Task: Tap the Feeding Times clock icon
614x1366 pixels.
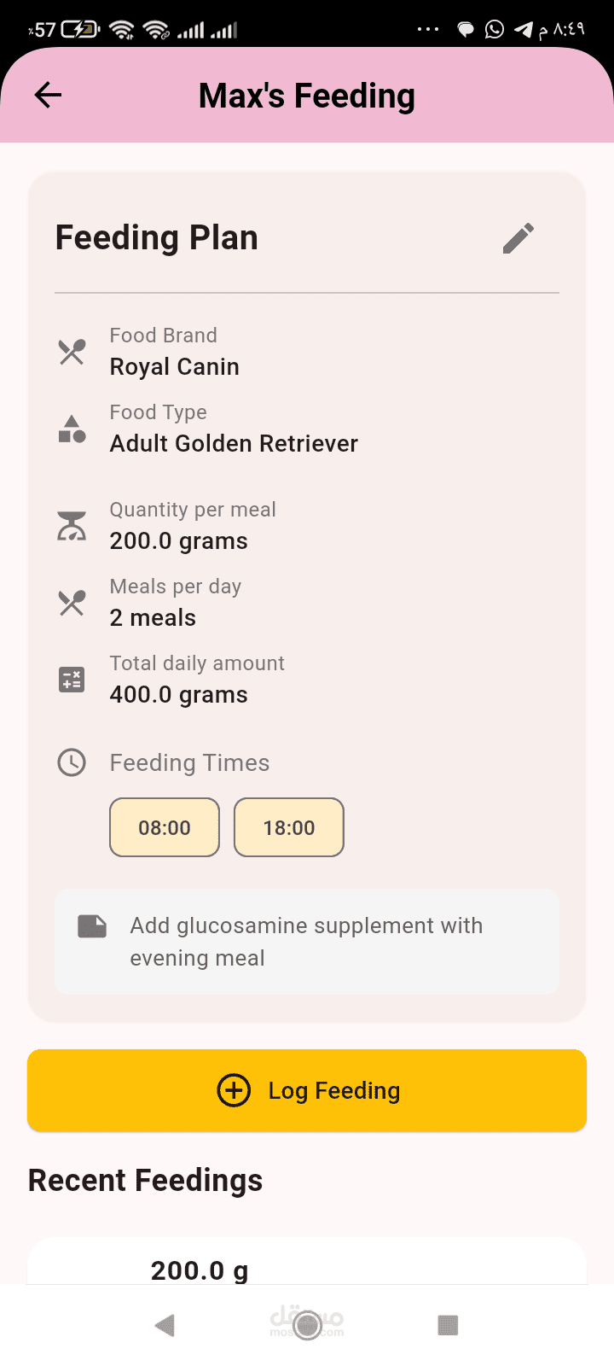Action: (x=72, y=762)
